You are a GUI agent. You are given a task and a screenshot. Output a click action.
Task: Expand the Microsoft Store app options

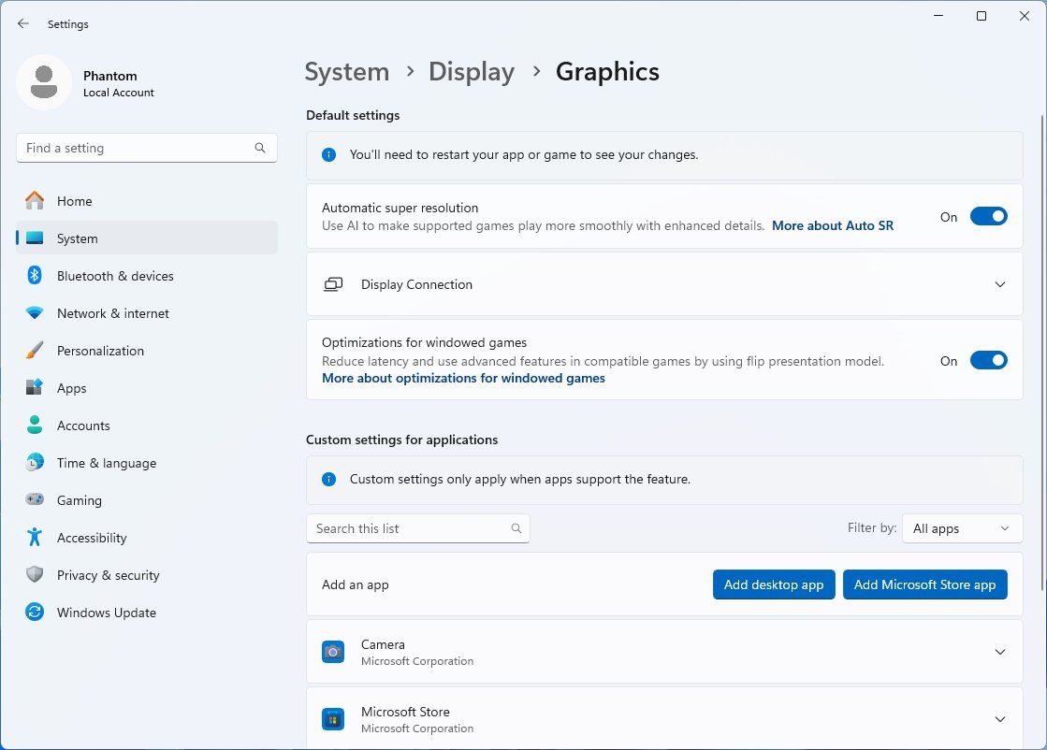(1000, 719)
